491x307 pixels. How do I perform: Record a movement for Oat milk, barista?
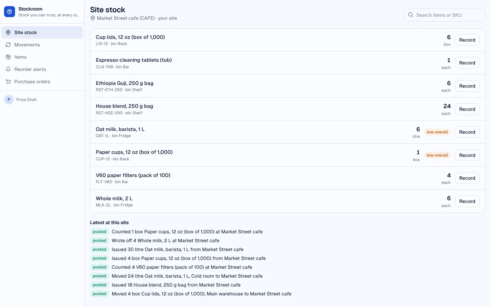(x=467, y=132)
